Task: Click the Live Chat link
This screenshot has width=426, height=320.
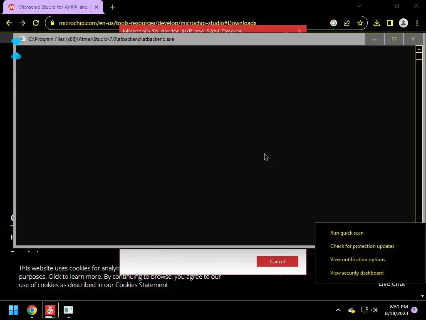Action: coord(392,284)
